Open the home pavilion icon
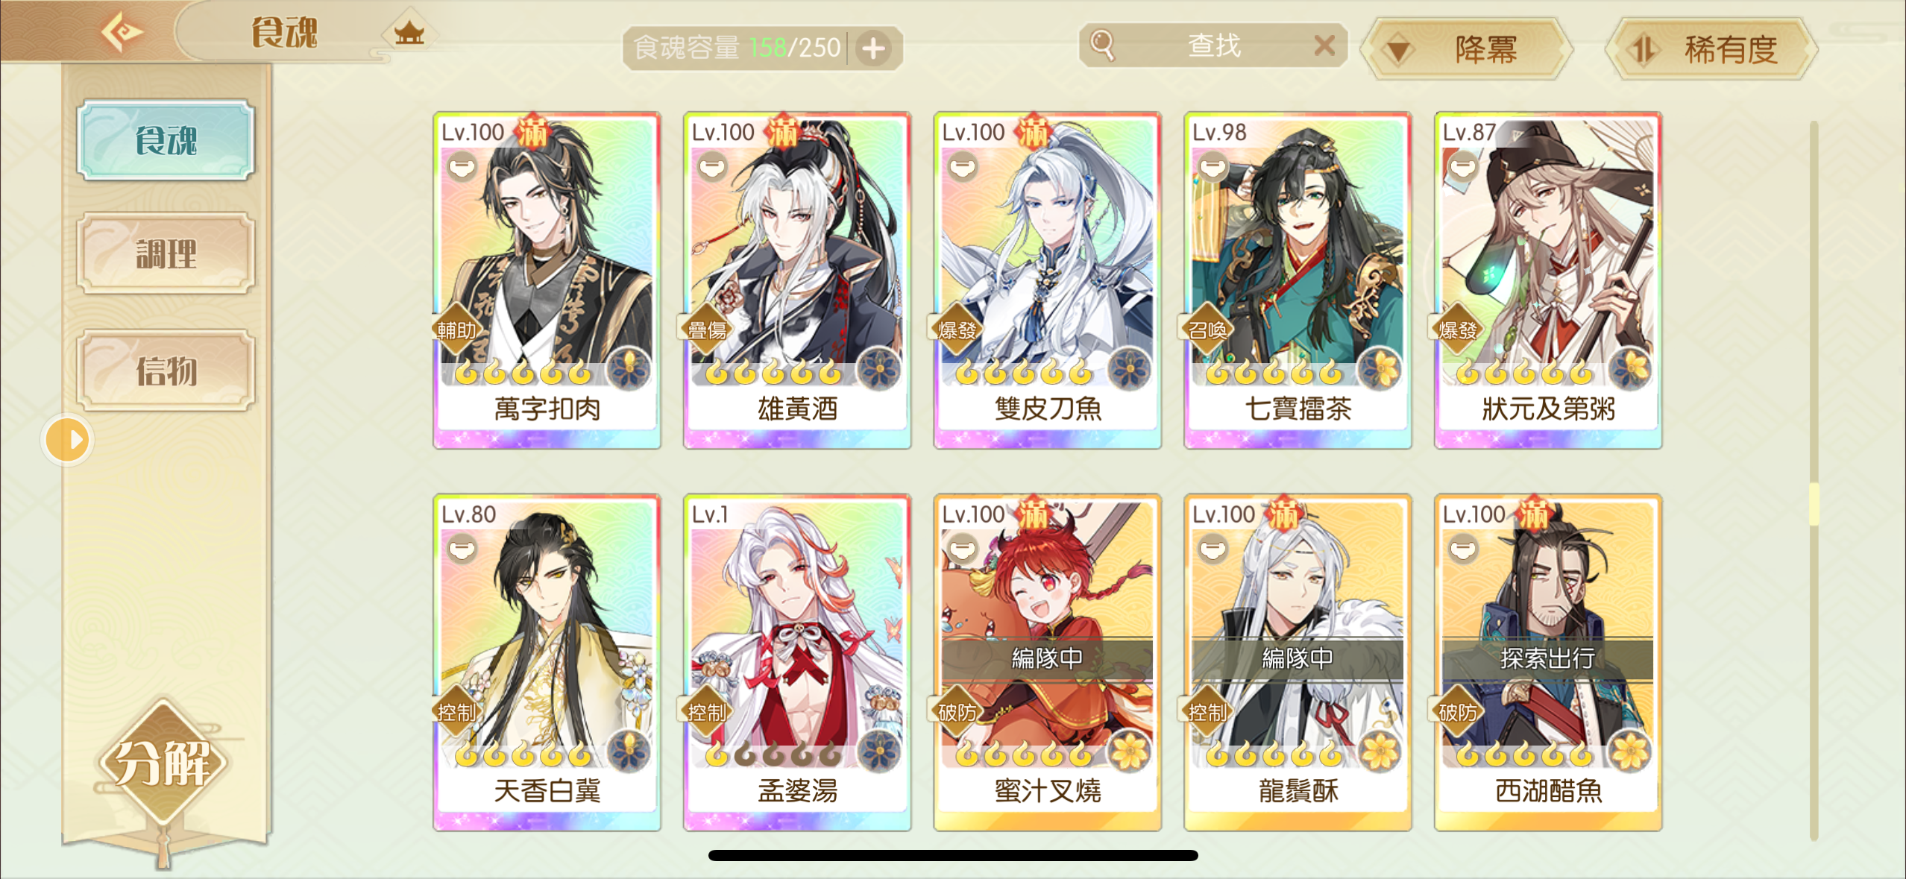Screen dimensions: 1906x879 coord(409,32)
